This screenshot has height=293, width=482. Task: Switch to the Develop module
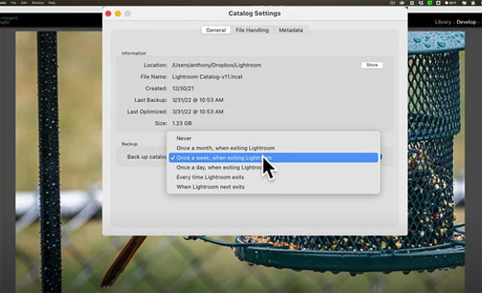pyautogui.click(x=466, y=22)
